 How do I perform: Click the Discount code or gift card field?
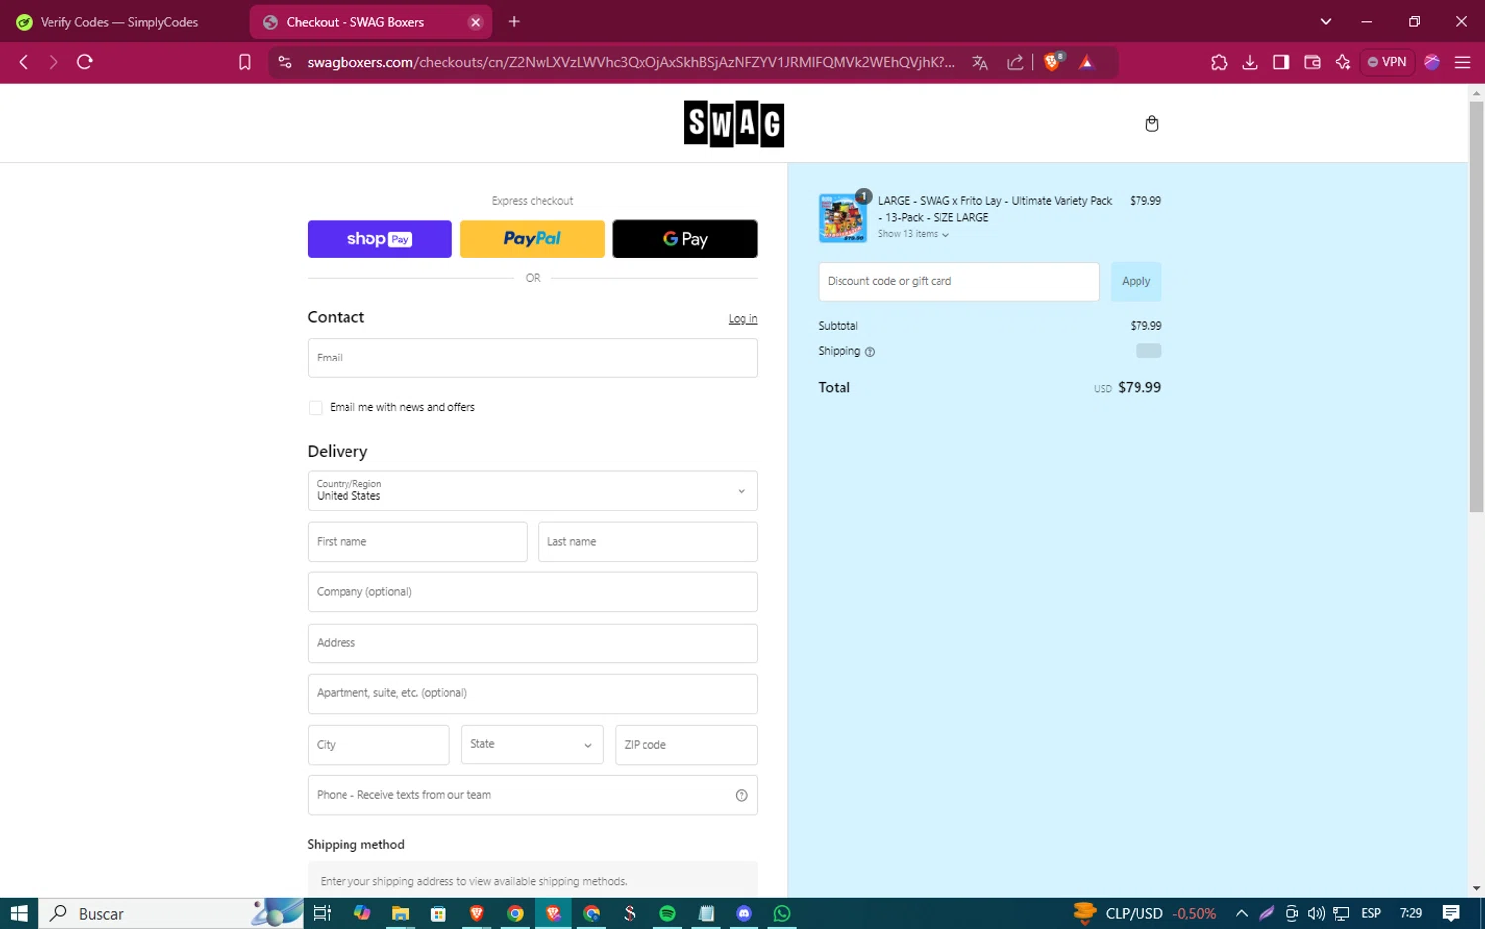click(958, 282)
